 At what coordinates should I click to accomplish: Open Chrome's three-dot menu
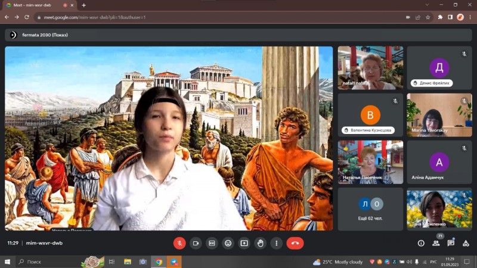[470, 17]
